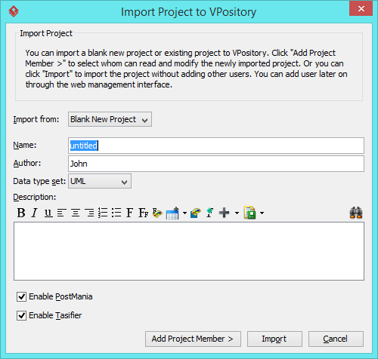Image resolution: width=378 pixels, height=359 pixels.
Task: Close the Import Project dialog
Action: pos(361,8)
